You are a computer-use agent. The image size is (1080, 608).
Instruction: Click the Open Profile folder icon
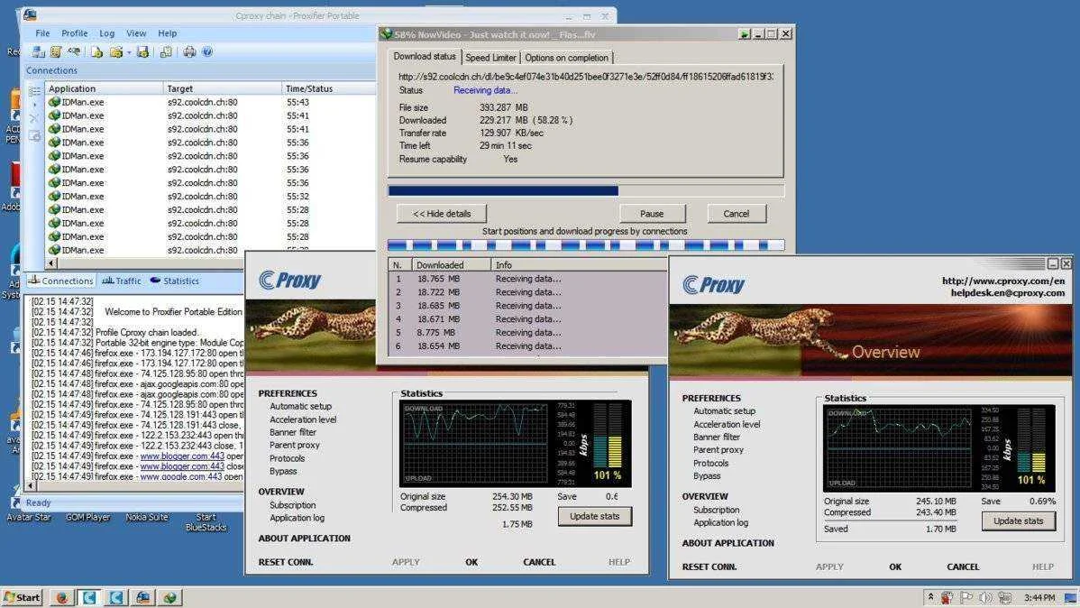tap(115, 51)
